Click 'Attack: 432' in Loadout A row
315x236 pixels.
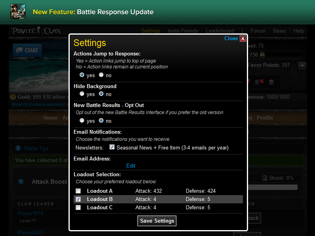[148, 191]
